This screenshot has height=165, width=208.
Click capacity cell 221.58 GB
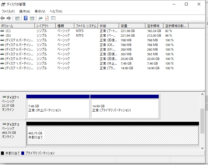128,31
